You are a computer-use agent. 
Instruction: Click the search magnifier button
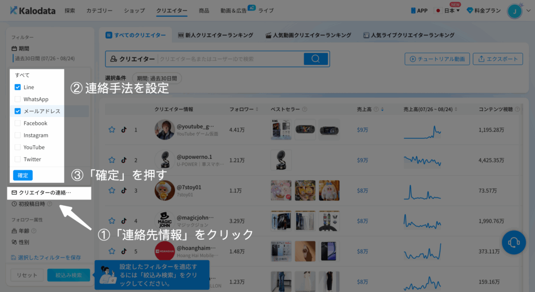point(316,59)
